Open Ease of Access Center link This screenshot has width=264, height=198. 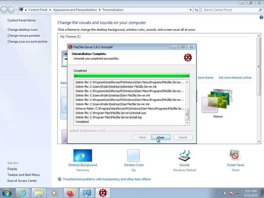pos(22,181)
